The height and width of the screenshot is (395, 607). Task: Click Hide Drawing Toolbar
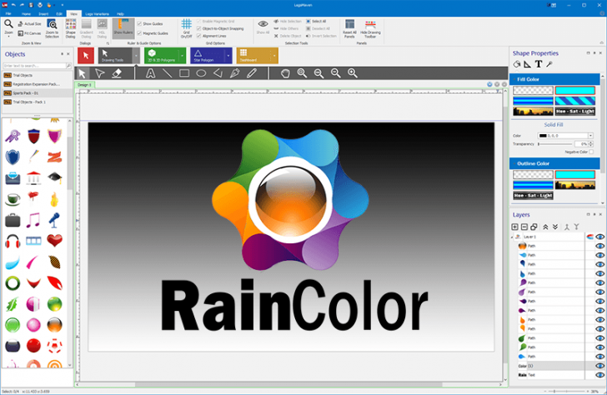(x=370, y=28)
